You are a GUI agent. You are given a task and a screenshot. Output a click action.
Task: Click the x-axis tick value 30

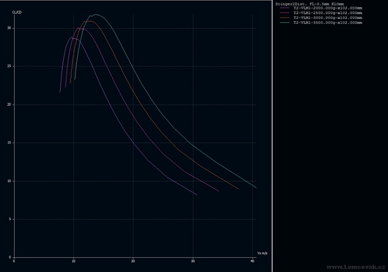click(193, 261)
